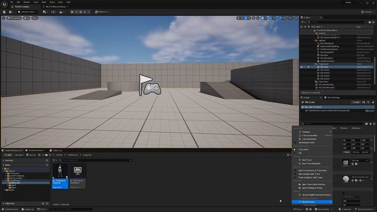Viewport: 377px width, 212px height.
Task: Select the File radio option in trace menu
Action: 295,153
